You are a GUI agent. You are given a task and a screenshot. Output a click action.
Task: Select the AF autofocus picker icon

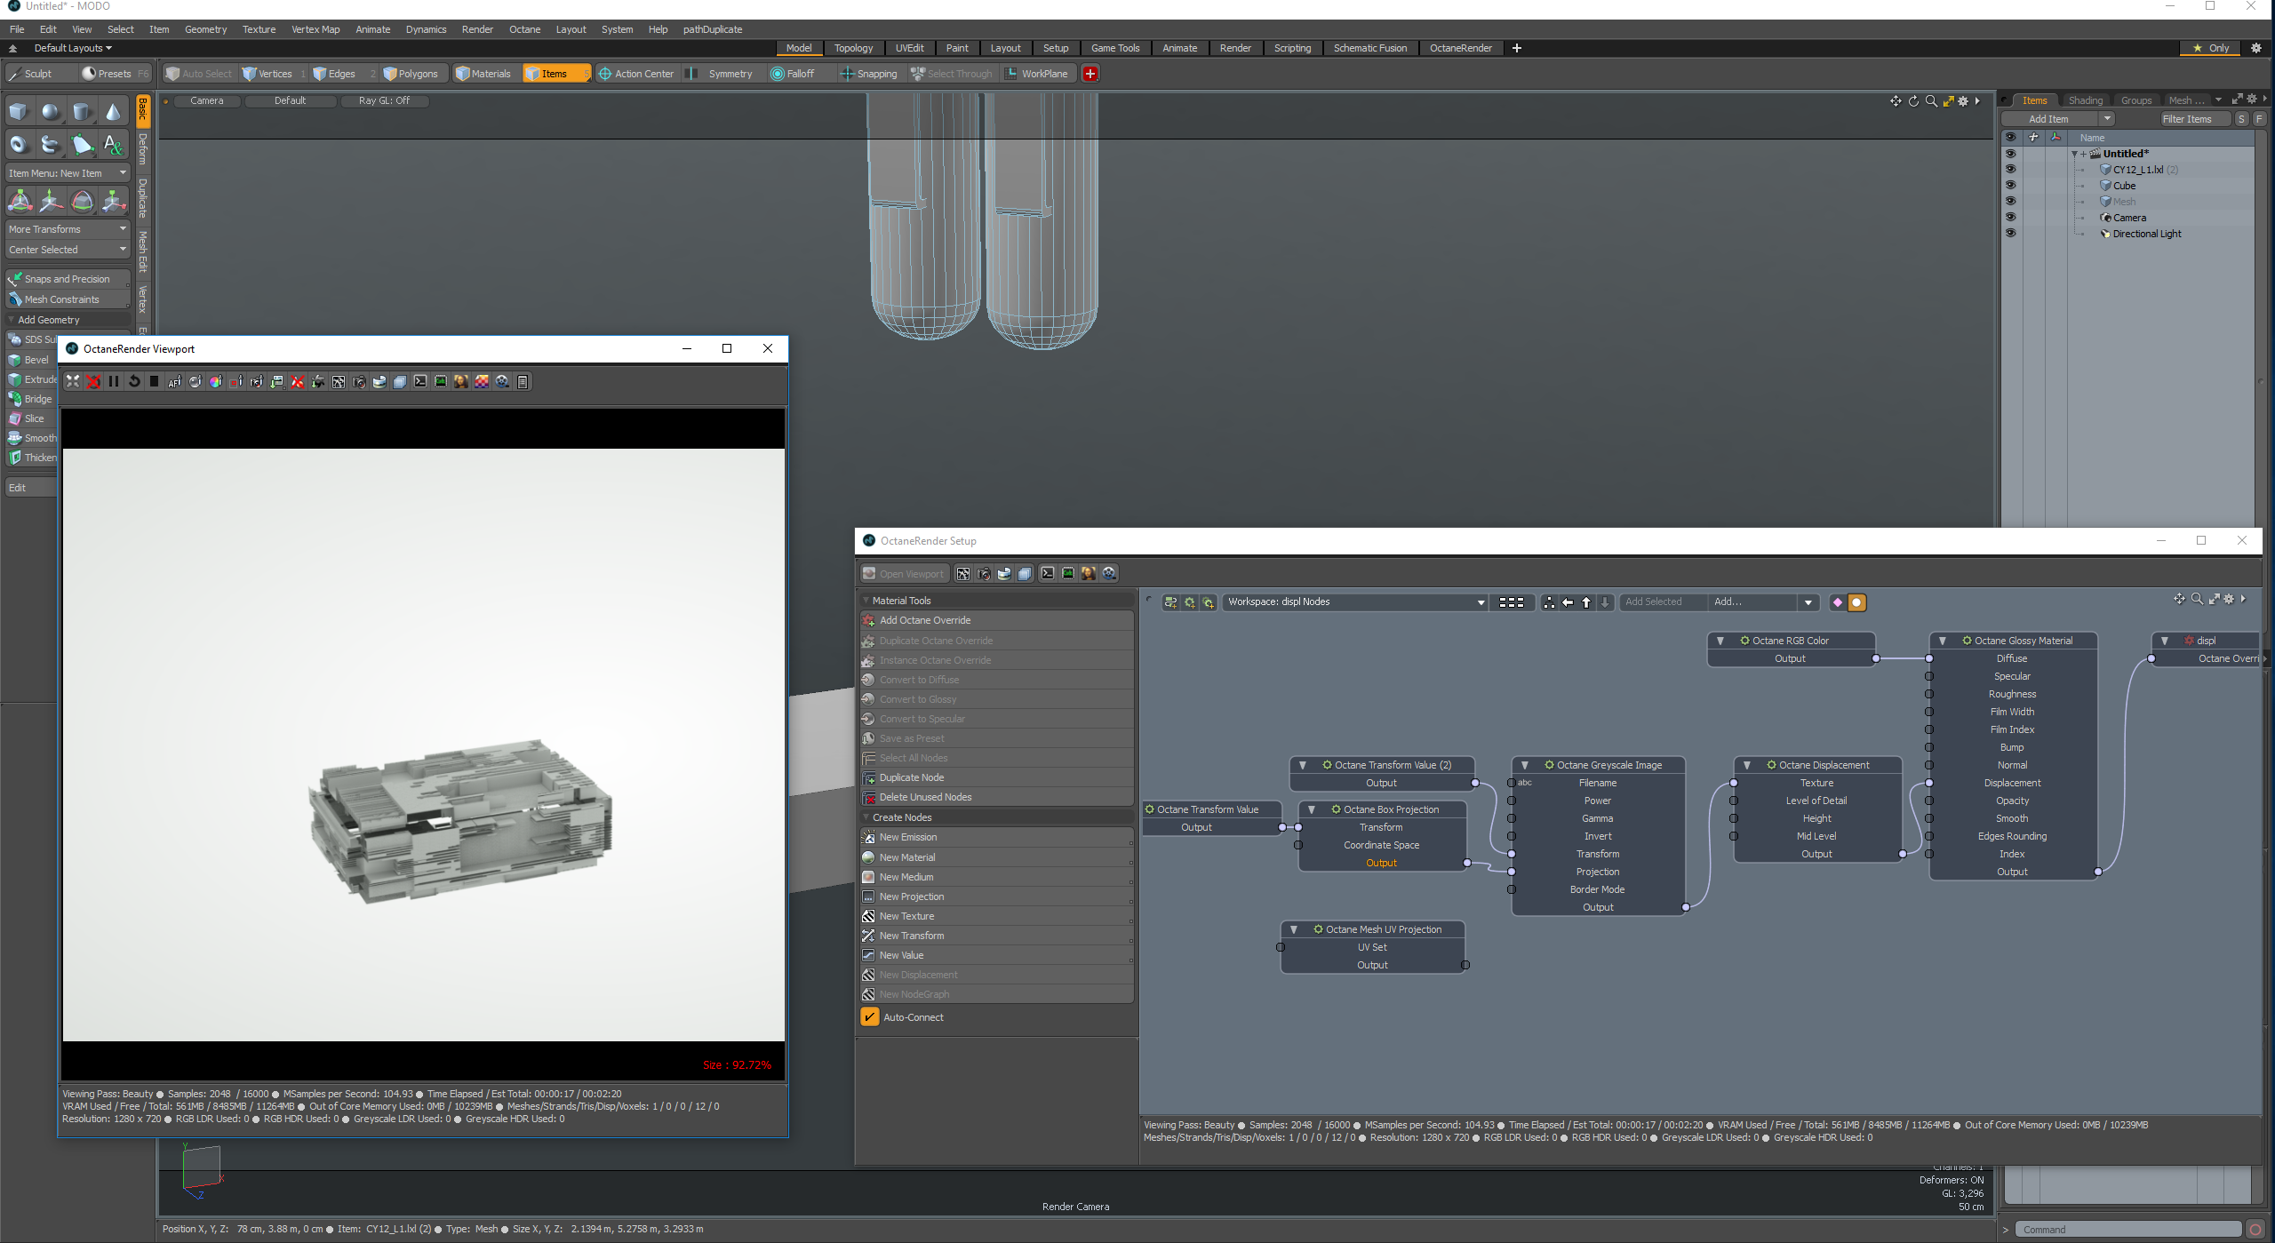[x=174, y=382]
